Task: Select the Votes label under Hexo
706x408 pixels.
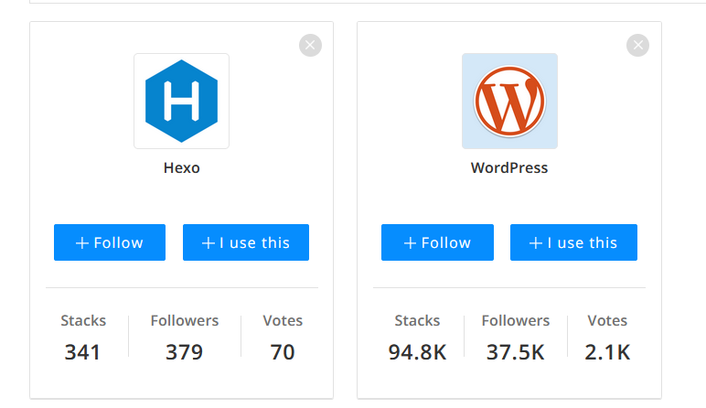Action: point(283,321)
